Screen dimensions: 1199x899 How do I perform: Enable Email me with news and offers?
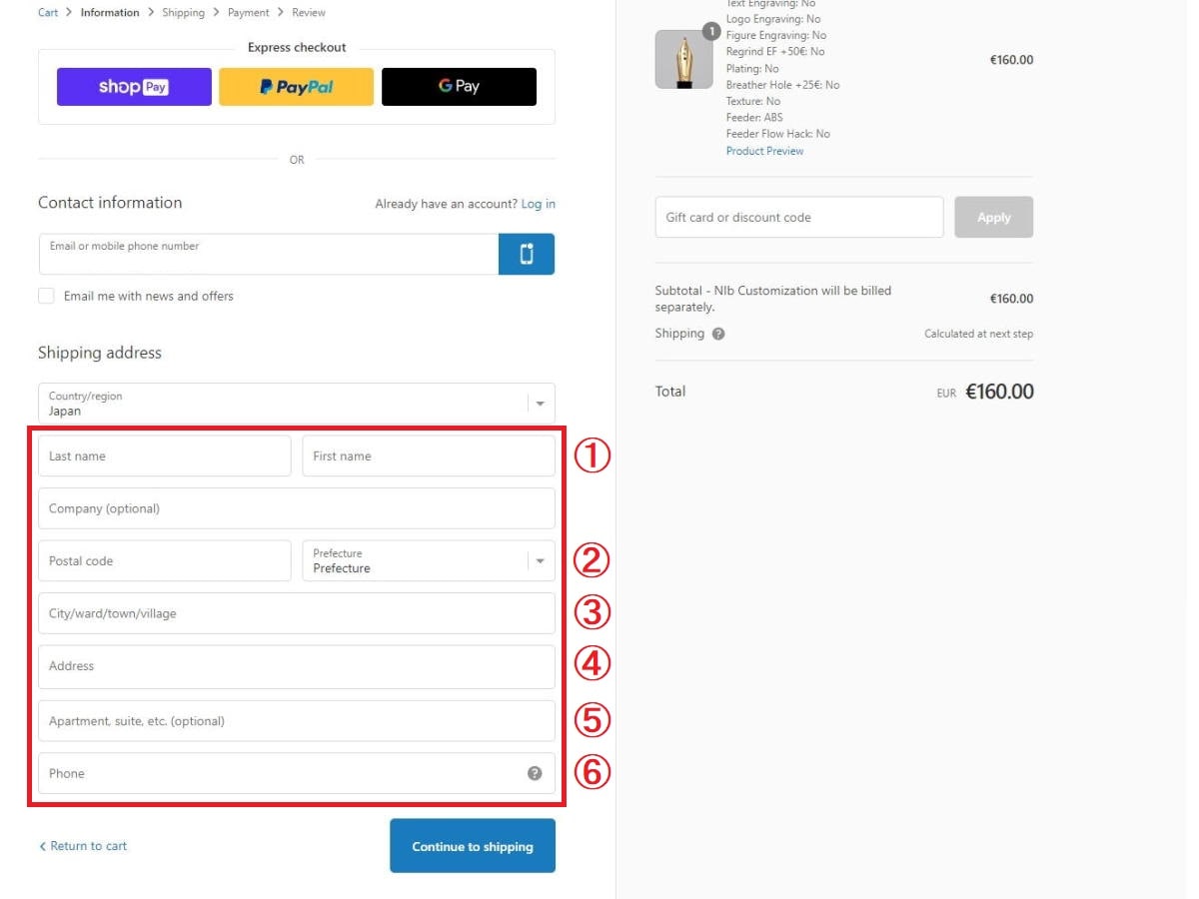tap(46, 296)
